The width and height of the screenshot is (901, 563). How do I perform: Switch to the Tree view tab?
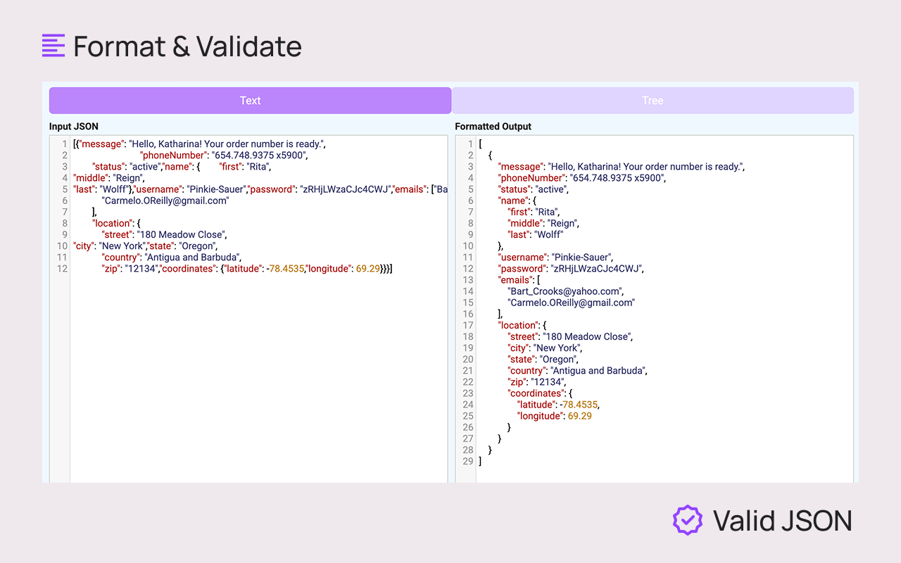tap(652, 100)
